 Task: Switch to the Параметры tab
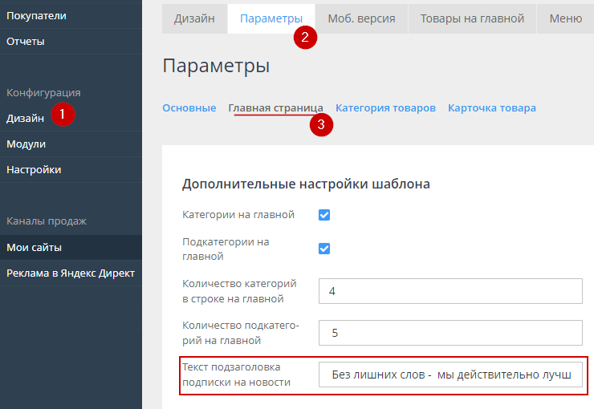[x=271, y=18]
